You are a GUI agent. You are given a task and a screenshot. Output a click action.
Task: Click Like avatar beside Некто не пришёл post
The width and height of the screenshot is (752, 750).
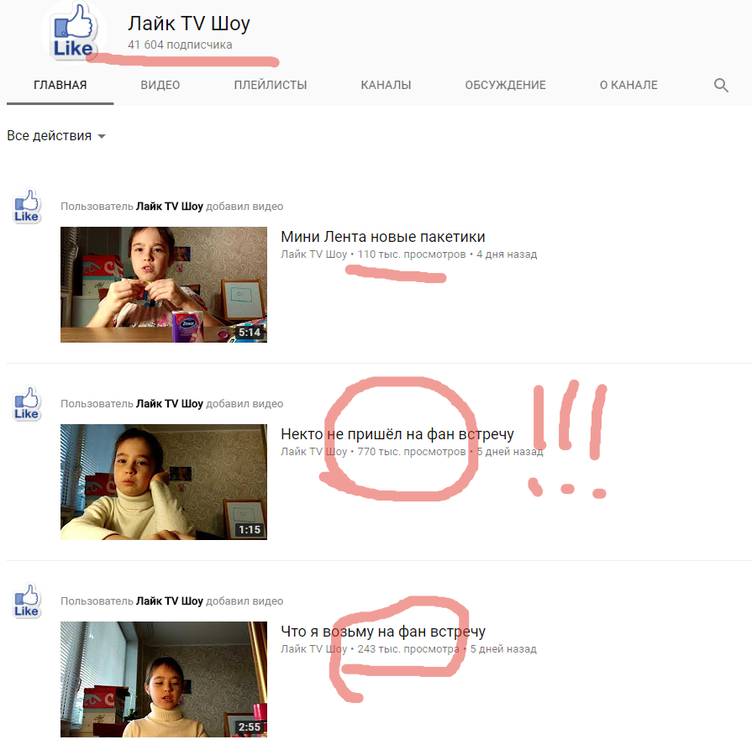pyautogui.click(x=26, y=404)
